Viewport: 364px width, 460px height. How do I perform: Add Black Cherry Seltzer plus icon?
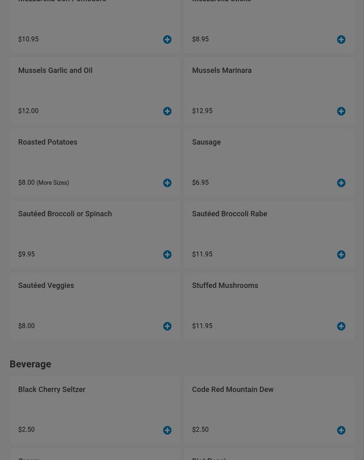[167, 430]
